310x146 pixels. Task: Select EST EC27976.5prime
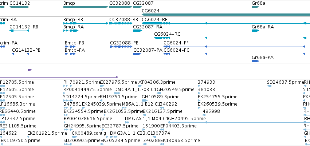(102, 86)
